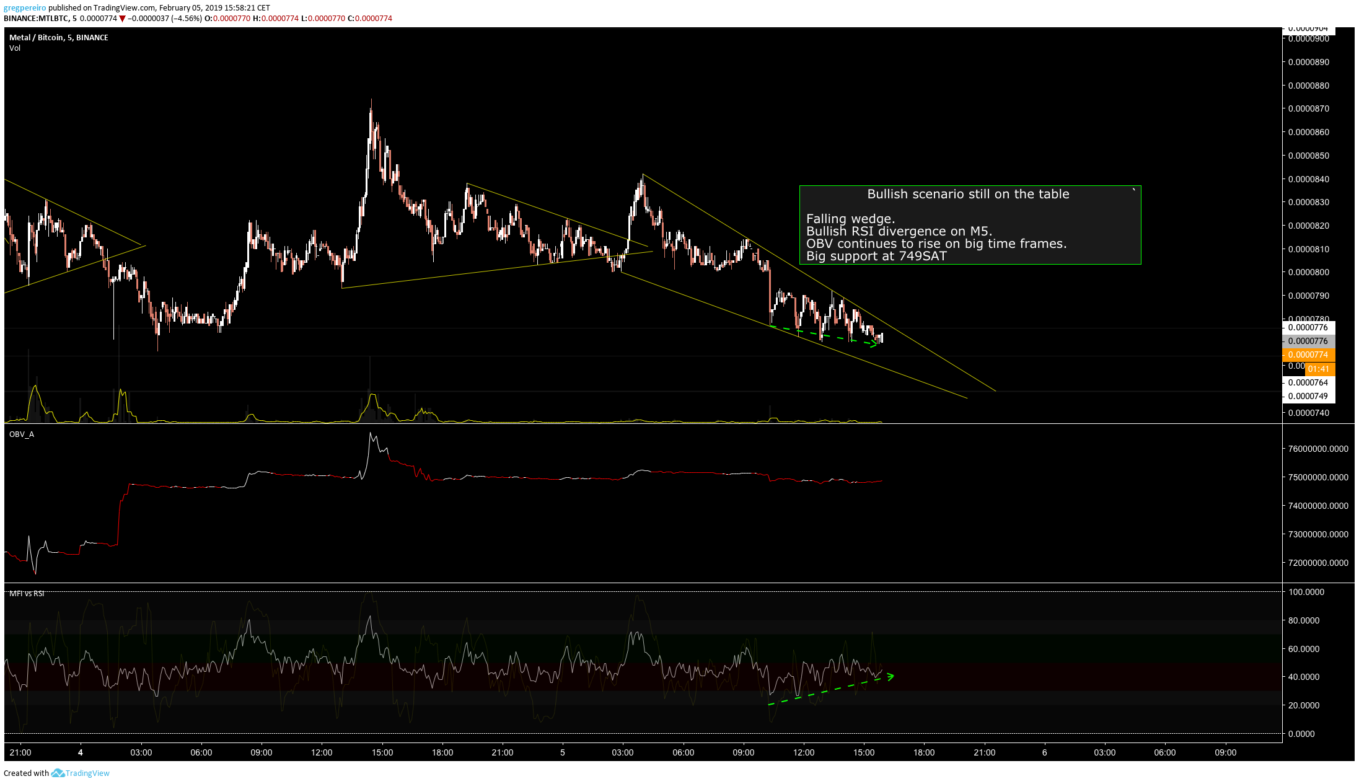Click the 0.0000820 price axis label
Viewport: 1359px width, 784px height.
click(1308, 226)
